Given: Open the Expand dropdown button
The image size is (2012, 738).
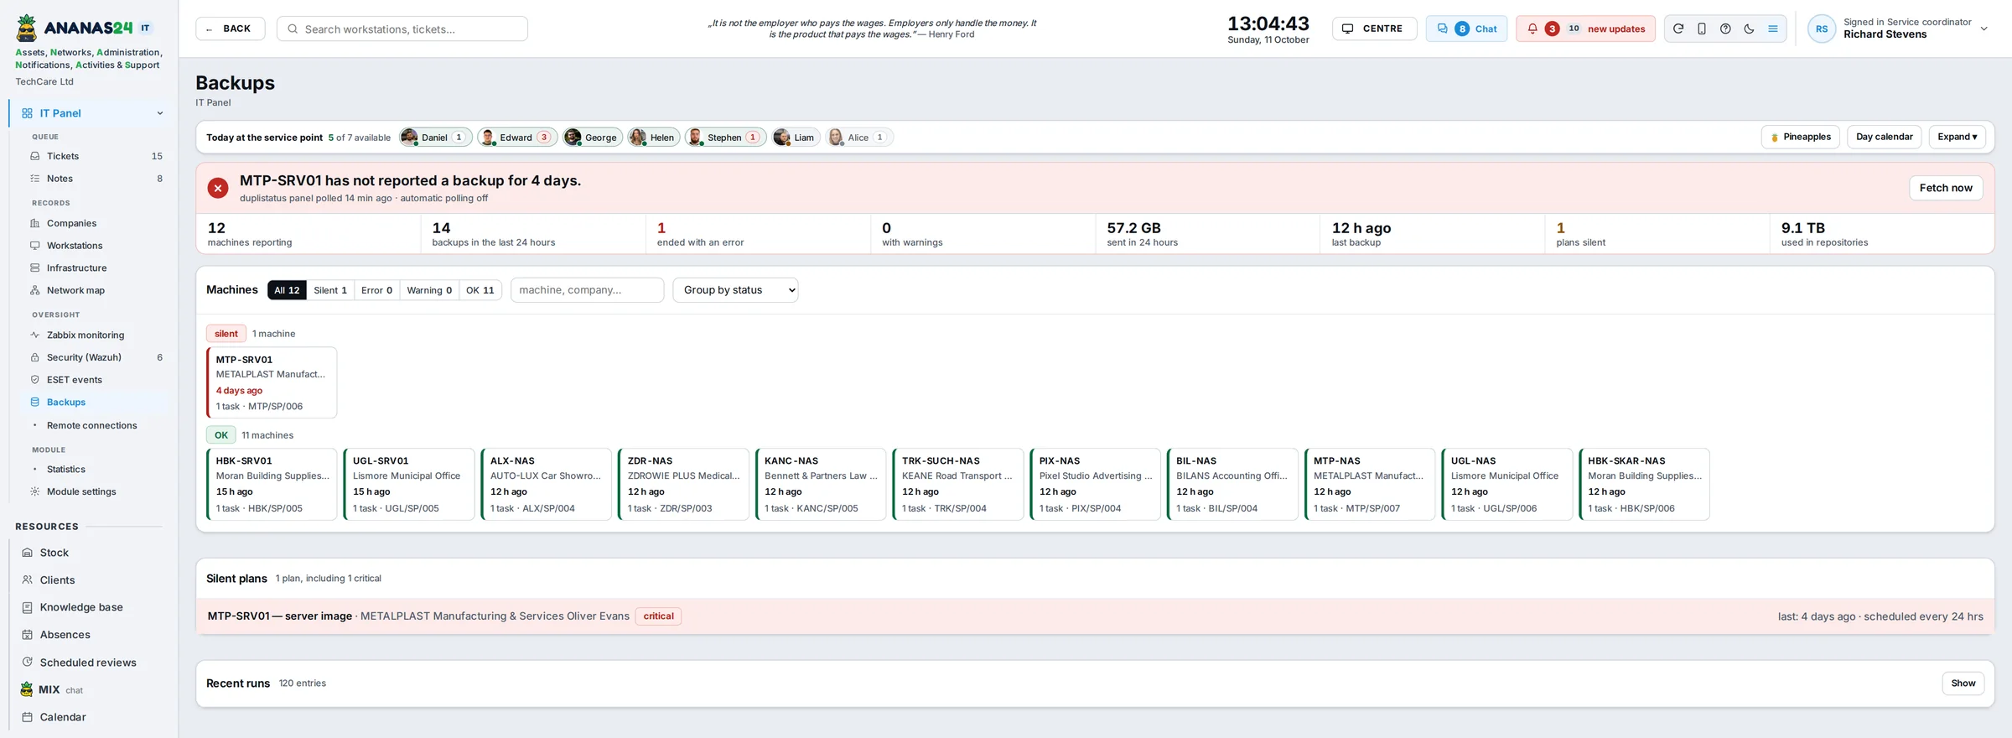Looking at the screenshot, I should click(x=1957, y=137).
